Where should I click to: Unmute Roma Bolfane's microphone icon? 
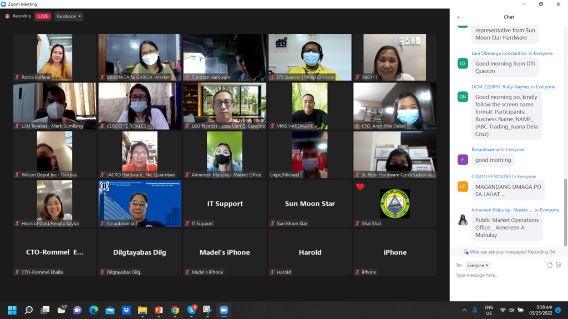point(17,77)
